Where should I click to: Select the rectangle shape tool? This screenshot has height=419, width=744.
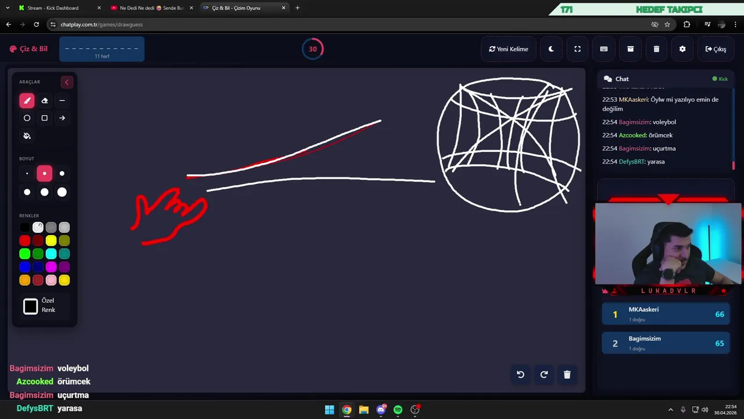pos(44,118)
